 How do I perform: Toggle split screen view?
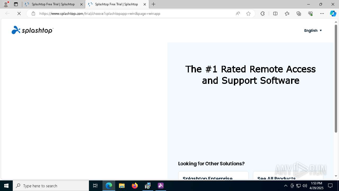pyautogui.click(x=275, y=14)
